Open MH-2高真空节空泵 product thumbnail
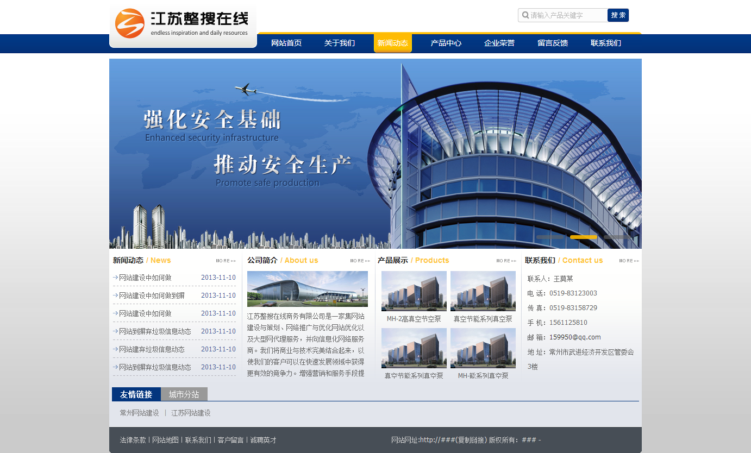This screenshot has height=453, width=751. coord(414,291)
